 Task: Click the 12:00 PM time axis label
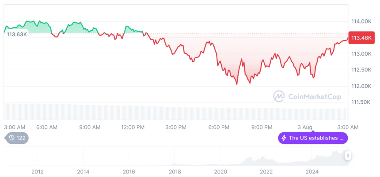133,127
